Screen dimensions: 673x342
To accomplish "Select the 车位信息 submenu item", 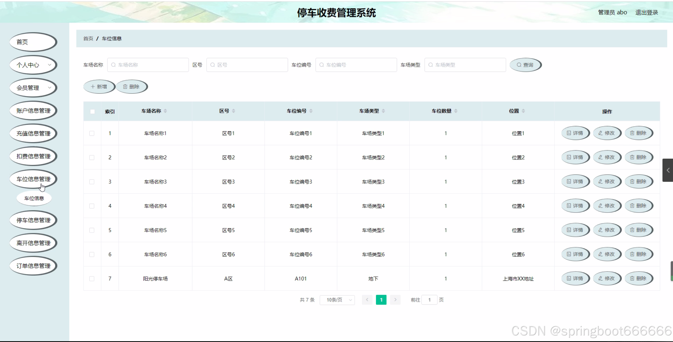I will [34, 198].
